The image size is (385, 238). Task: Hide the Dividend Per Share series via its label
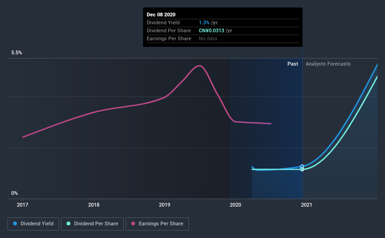96,224
